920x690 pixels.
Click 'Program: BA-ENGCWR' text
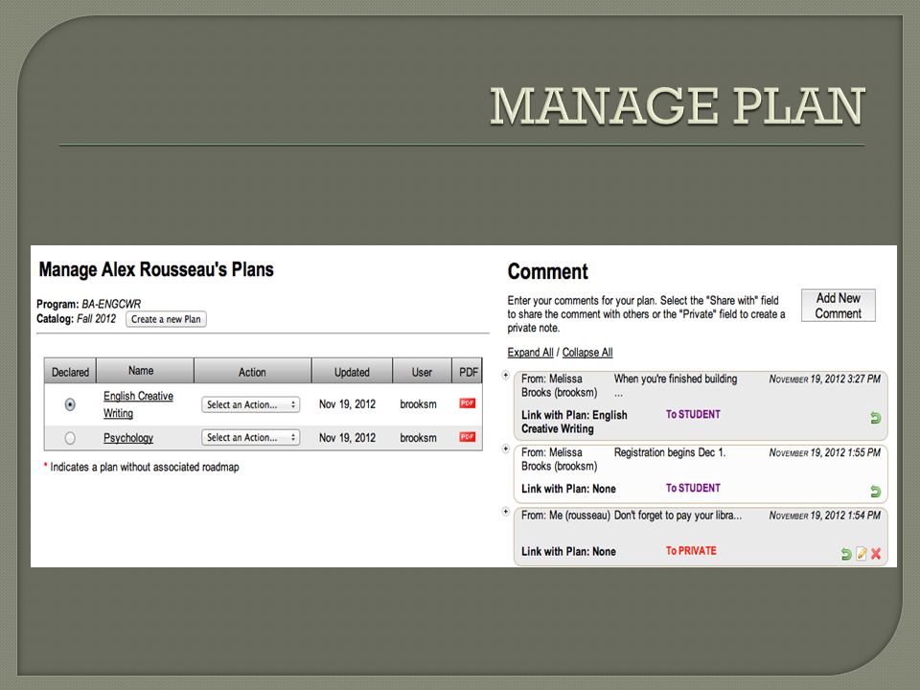click(x=88, y=304)
